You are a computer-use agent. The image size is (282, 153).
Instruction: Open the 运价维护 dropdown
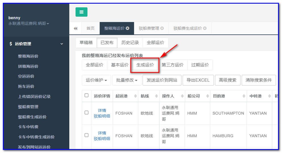click(x=96, y=80)
